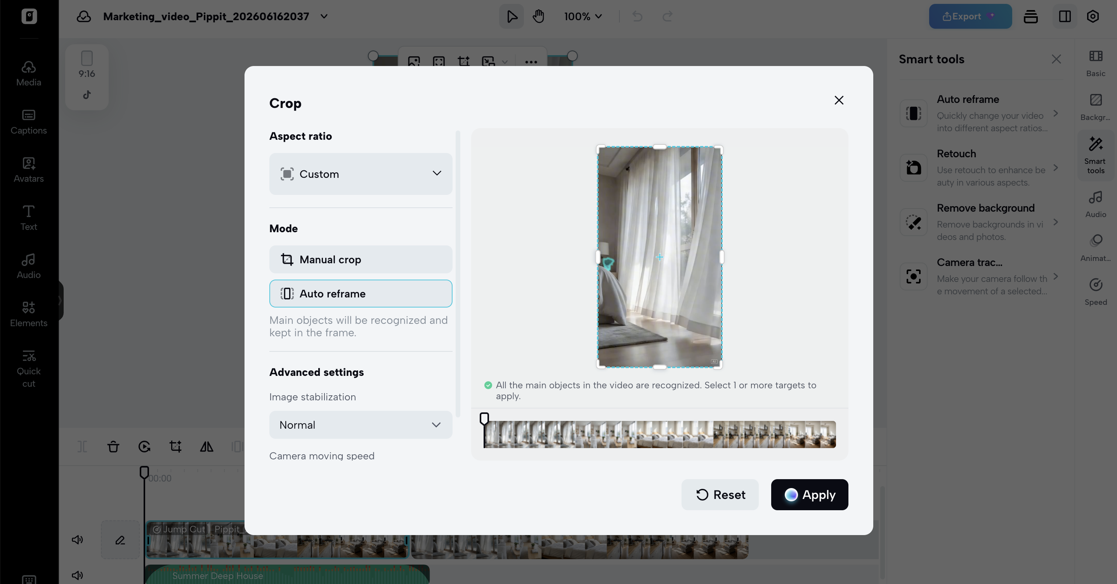Image resolution: width=1117 pixels, height=584 pixels.
Task: Click the Apply button
Action: (810, 495)
